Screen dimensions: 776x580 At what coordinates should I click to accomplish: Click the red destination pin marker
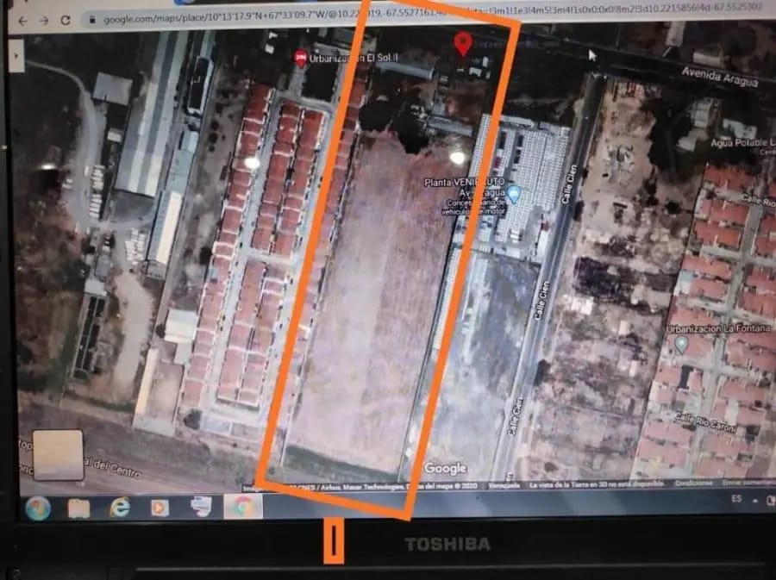(464, 41)
